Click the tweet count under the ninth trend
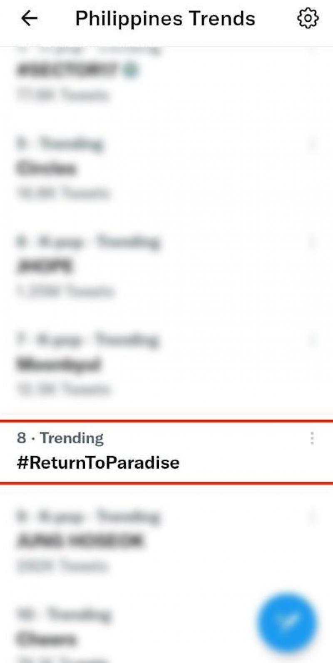 tap(62, 565)
